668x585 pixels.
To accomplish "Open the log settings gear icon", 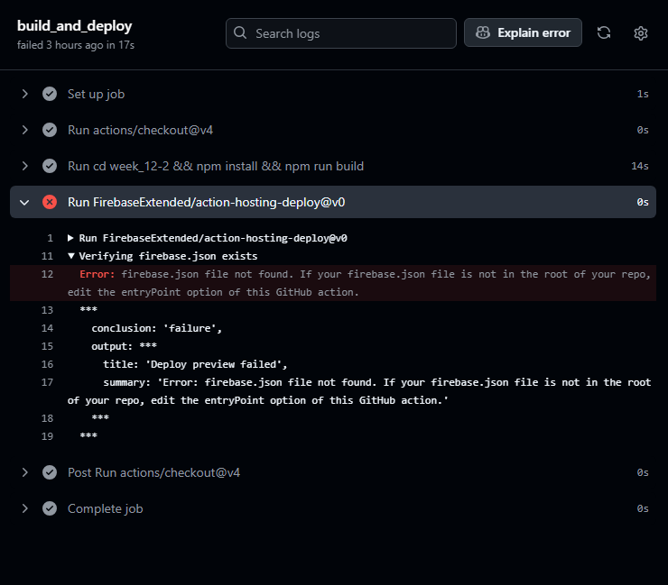I will coord(641,33).
